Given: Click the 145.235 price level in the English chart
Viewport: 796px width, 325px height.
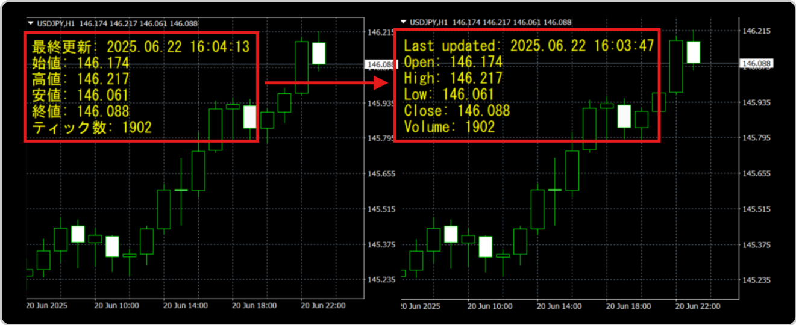Looking at the screenshot, I should coord(757,280).
